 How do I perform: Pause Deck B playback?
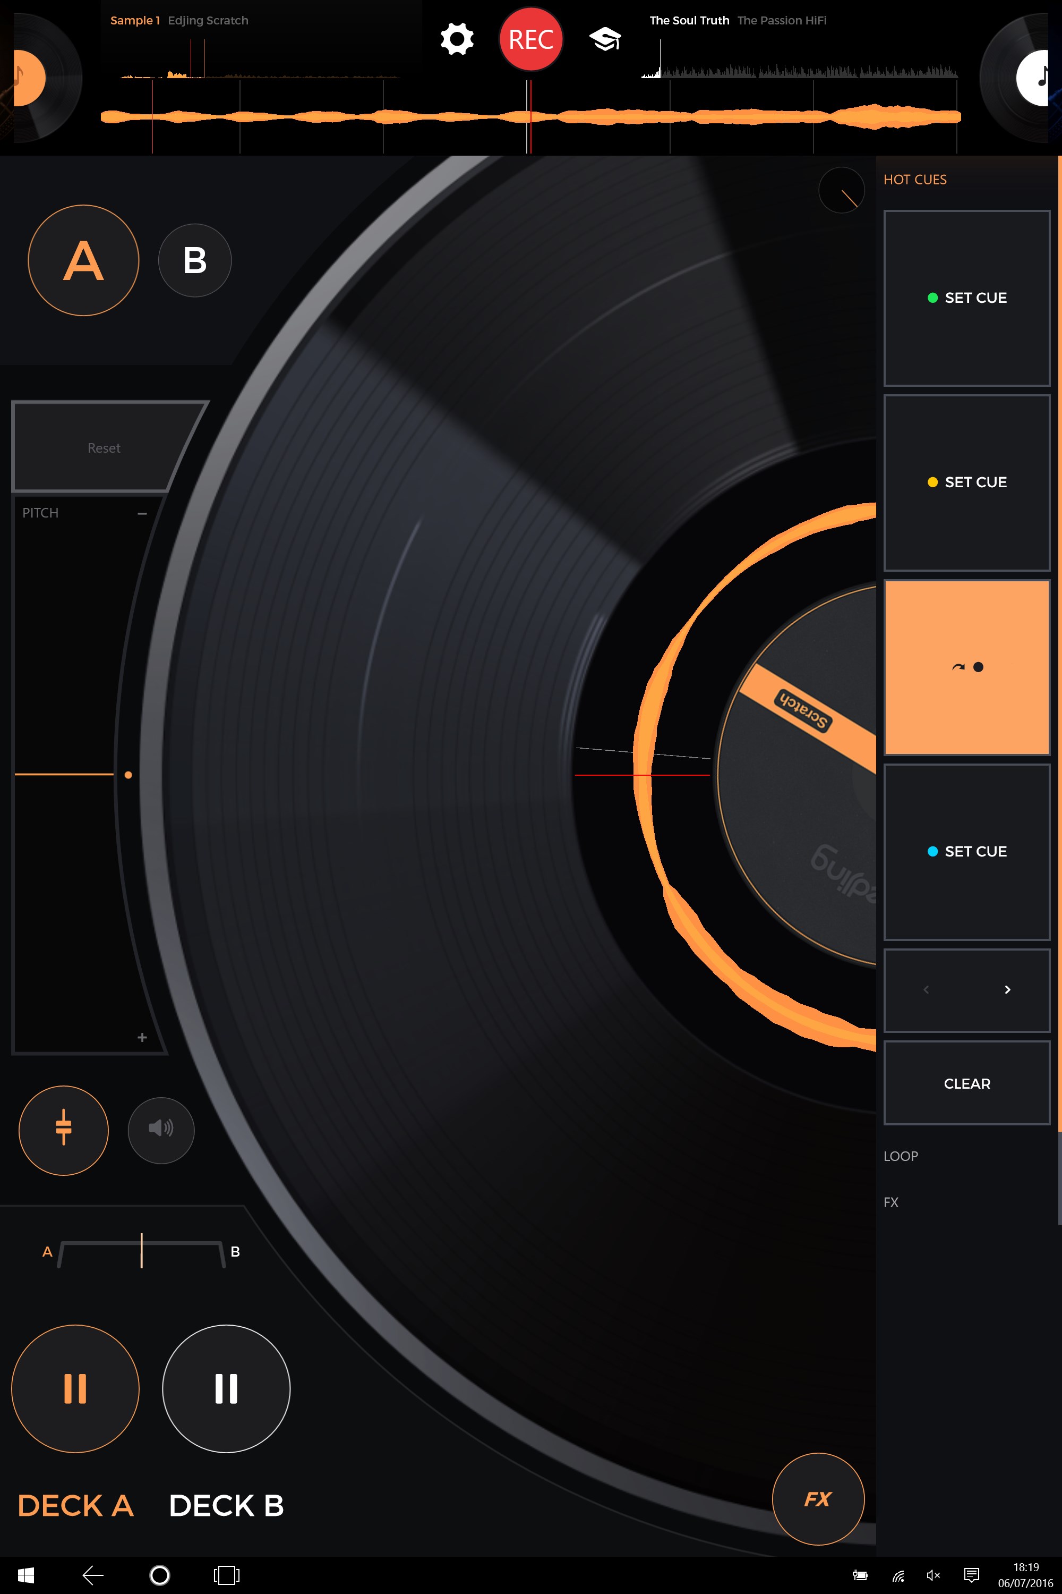(x=226, y=1389)
